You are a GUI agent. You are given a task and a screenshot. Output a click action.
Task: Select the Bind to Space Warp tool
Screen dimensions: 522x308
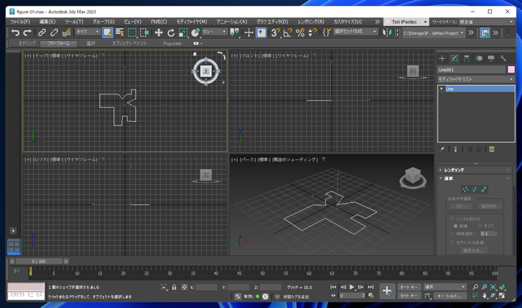[x=67, y=32]
